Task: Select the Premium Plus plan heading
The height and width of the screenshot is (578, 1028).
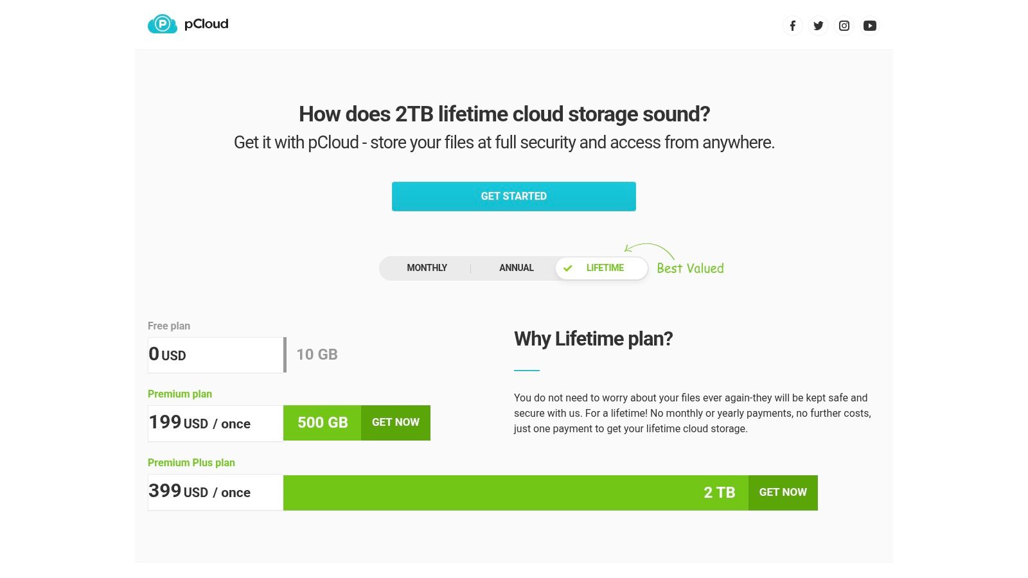Action: pyautogui.click(x=191, y=462)
